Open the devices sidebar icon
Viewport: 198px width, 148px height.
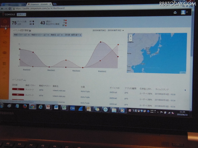[x=5, y=43]
